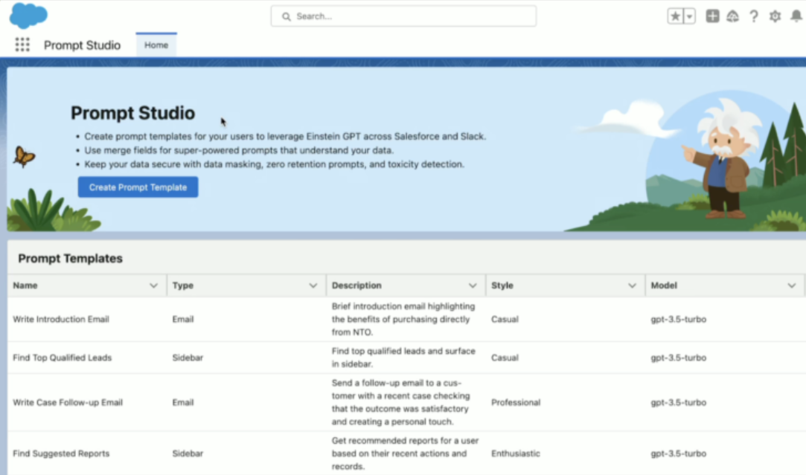
Task: Open the Name column dropdown menu
Action: (153, 285)
